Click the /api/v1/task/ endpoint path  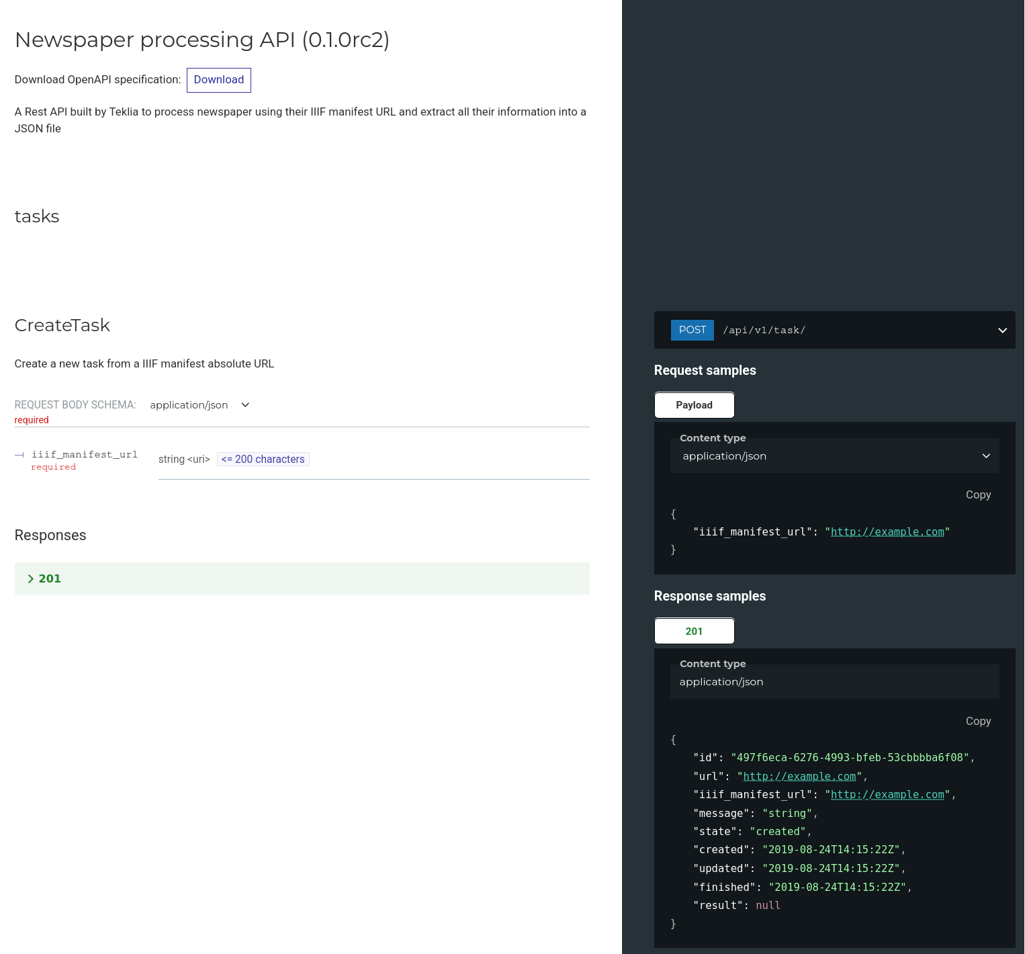click(x=764, y=331)
